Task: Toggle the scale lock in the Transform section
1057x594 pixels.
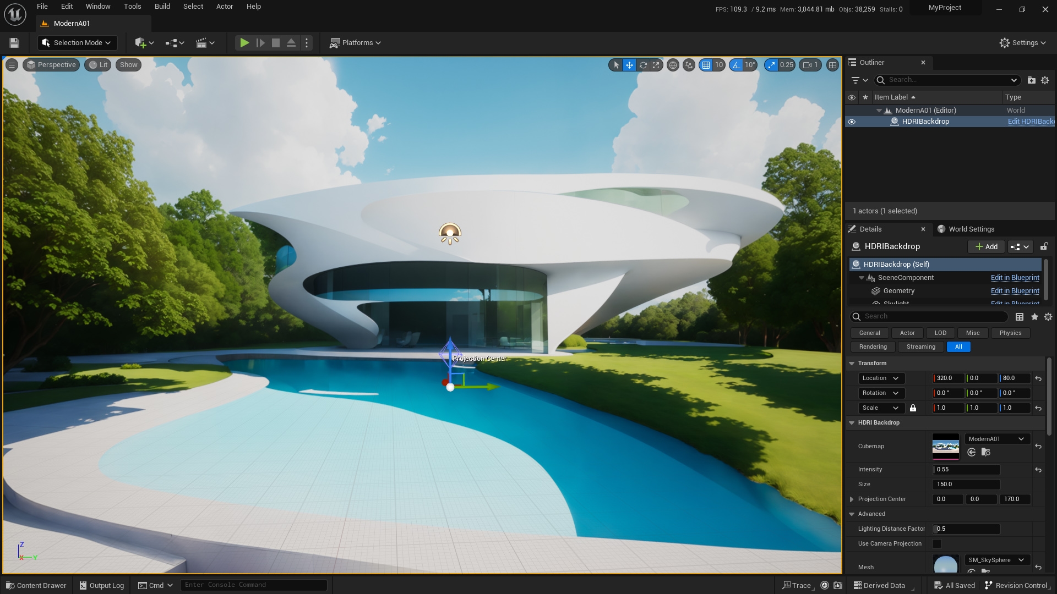Action: pos(914,408)
